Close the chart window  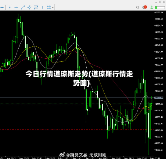(x=164, y=2)
